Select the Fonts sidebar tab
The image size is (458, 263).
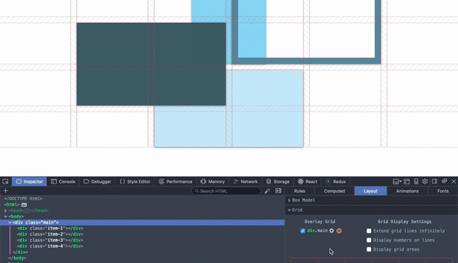[443, 191]
